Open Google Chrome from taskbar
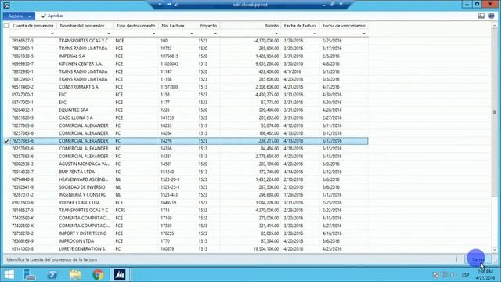The height and width of the screenshot is (282, 501). [98, 275]
